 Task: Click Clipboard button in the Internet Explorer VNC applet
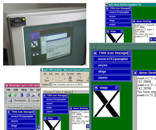[68, 92]
